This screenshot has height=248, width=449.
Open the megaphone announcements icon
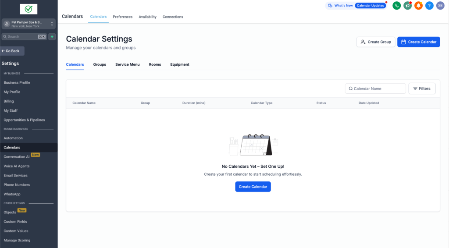click(x=407, y=5)
